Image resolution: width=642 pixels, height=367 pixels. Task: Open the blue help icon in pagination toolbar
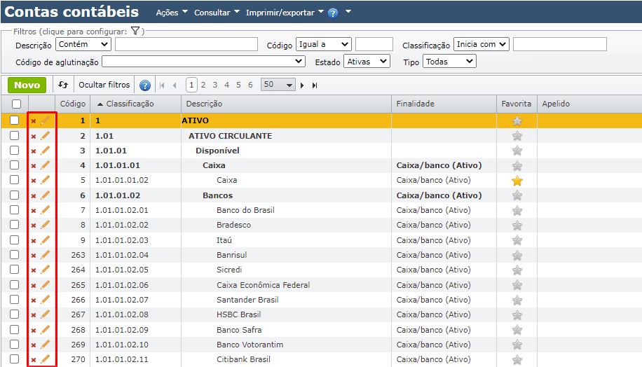(145, 85)
